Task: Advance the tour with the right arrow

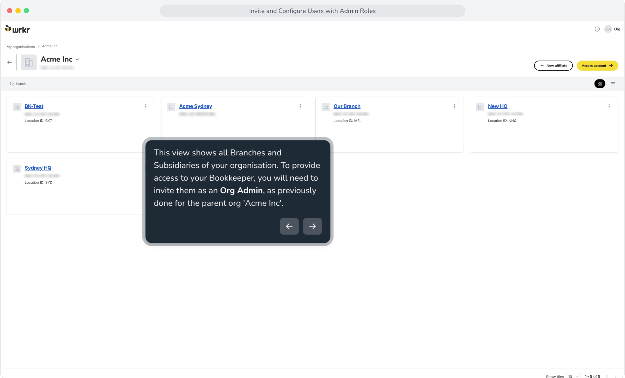Action: coord(312,226)
